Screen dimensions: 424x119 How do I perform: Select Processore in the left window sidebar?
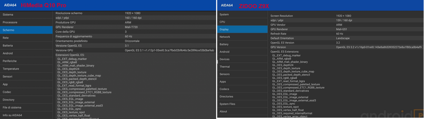(x=26, y=22)
